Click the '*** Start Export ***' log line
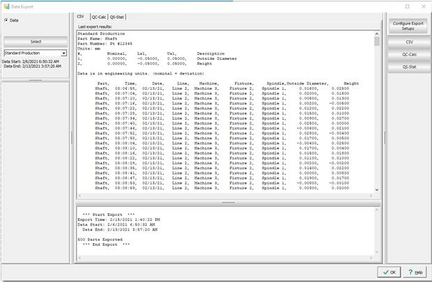The width and height of the screenshot is (432, 282). (x=109, y=214)
